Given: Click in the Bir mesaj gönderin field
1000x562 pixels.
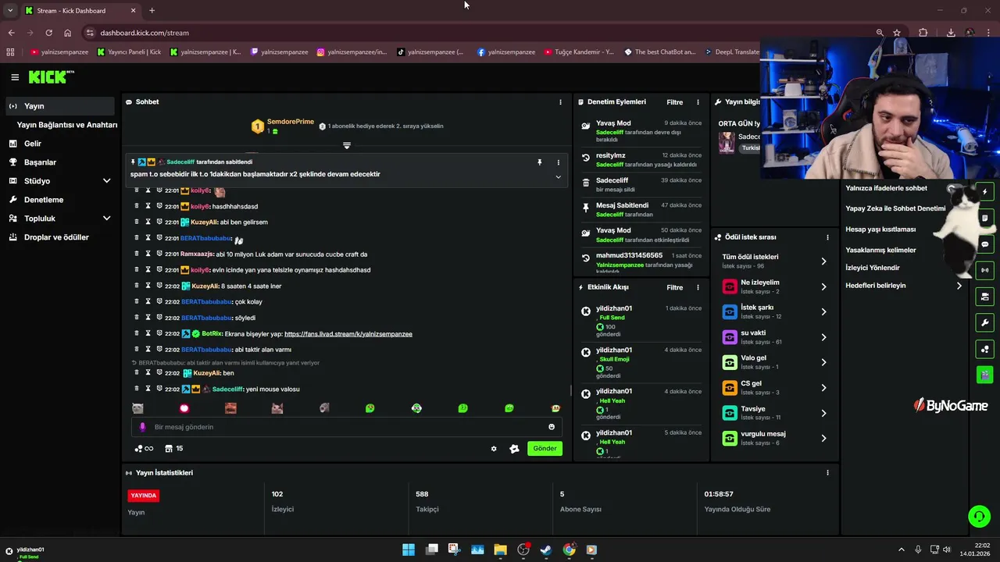Looking at the screenshot, I should click(346, 427).
